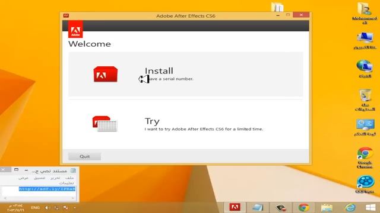Image resolution: width=380 pixels, height=213 pixels.
Task: Maximize the Notepad window
Action: [16, 170]
